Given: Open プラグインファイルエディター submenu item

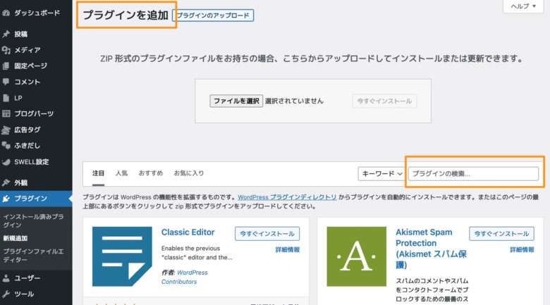Looking at the screenshot, I should [x=34, y=256].
